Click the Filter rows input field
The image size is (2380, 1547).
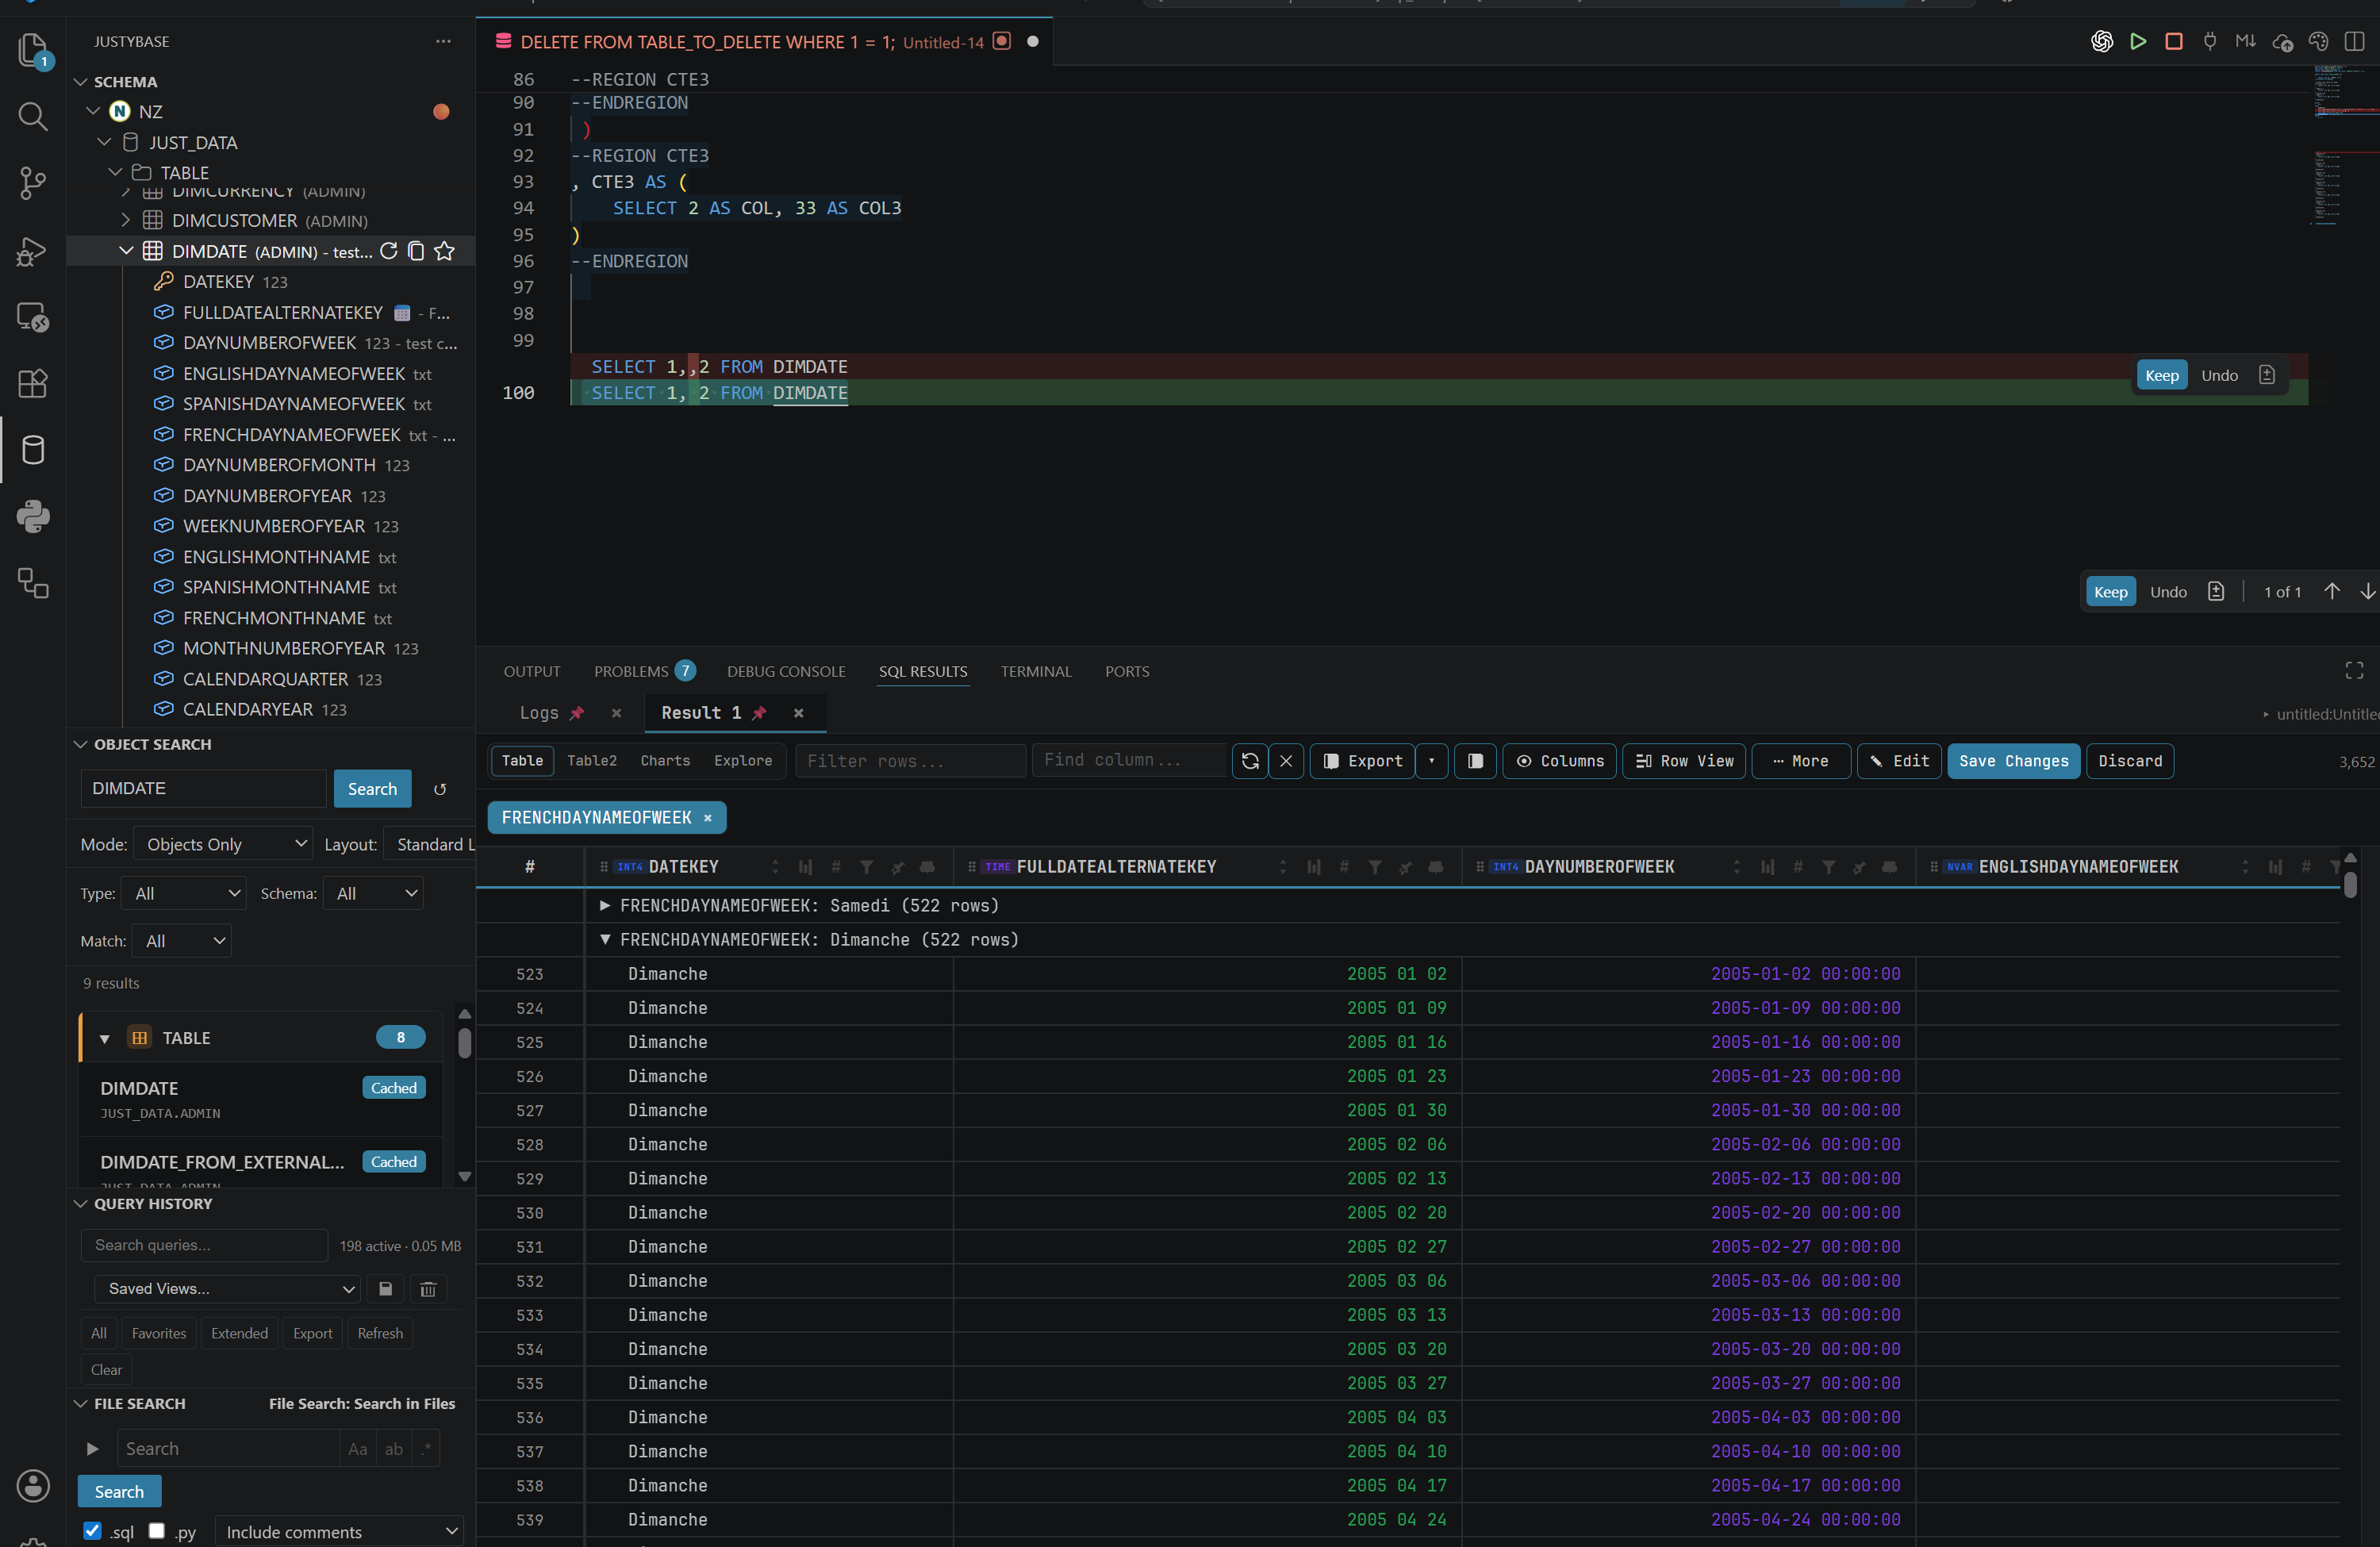tap(911, 761)
